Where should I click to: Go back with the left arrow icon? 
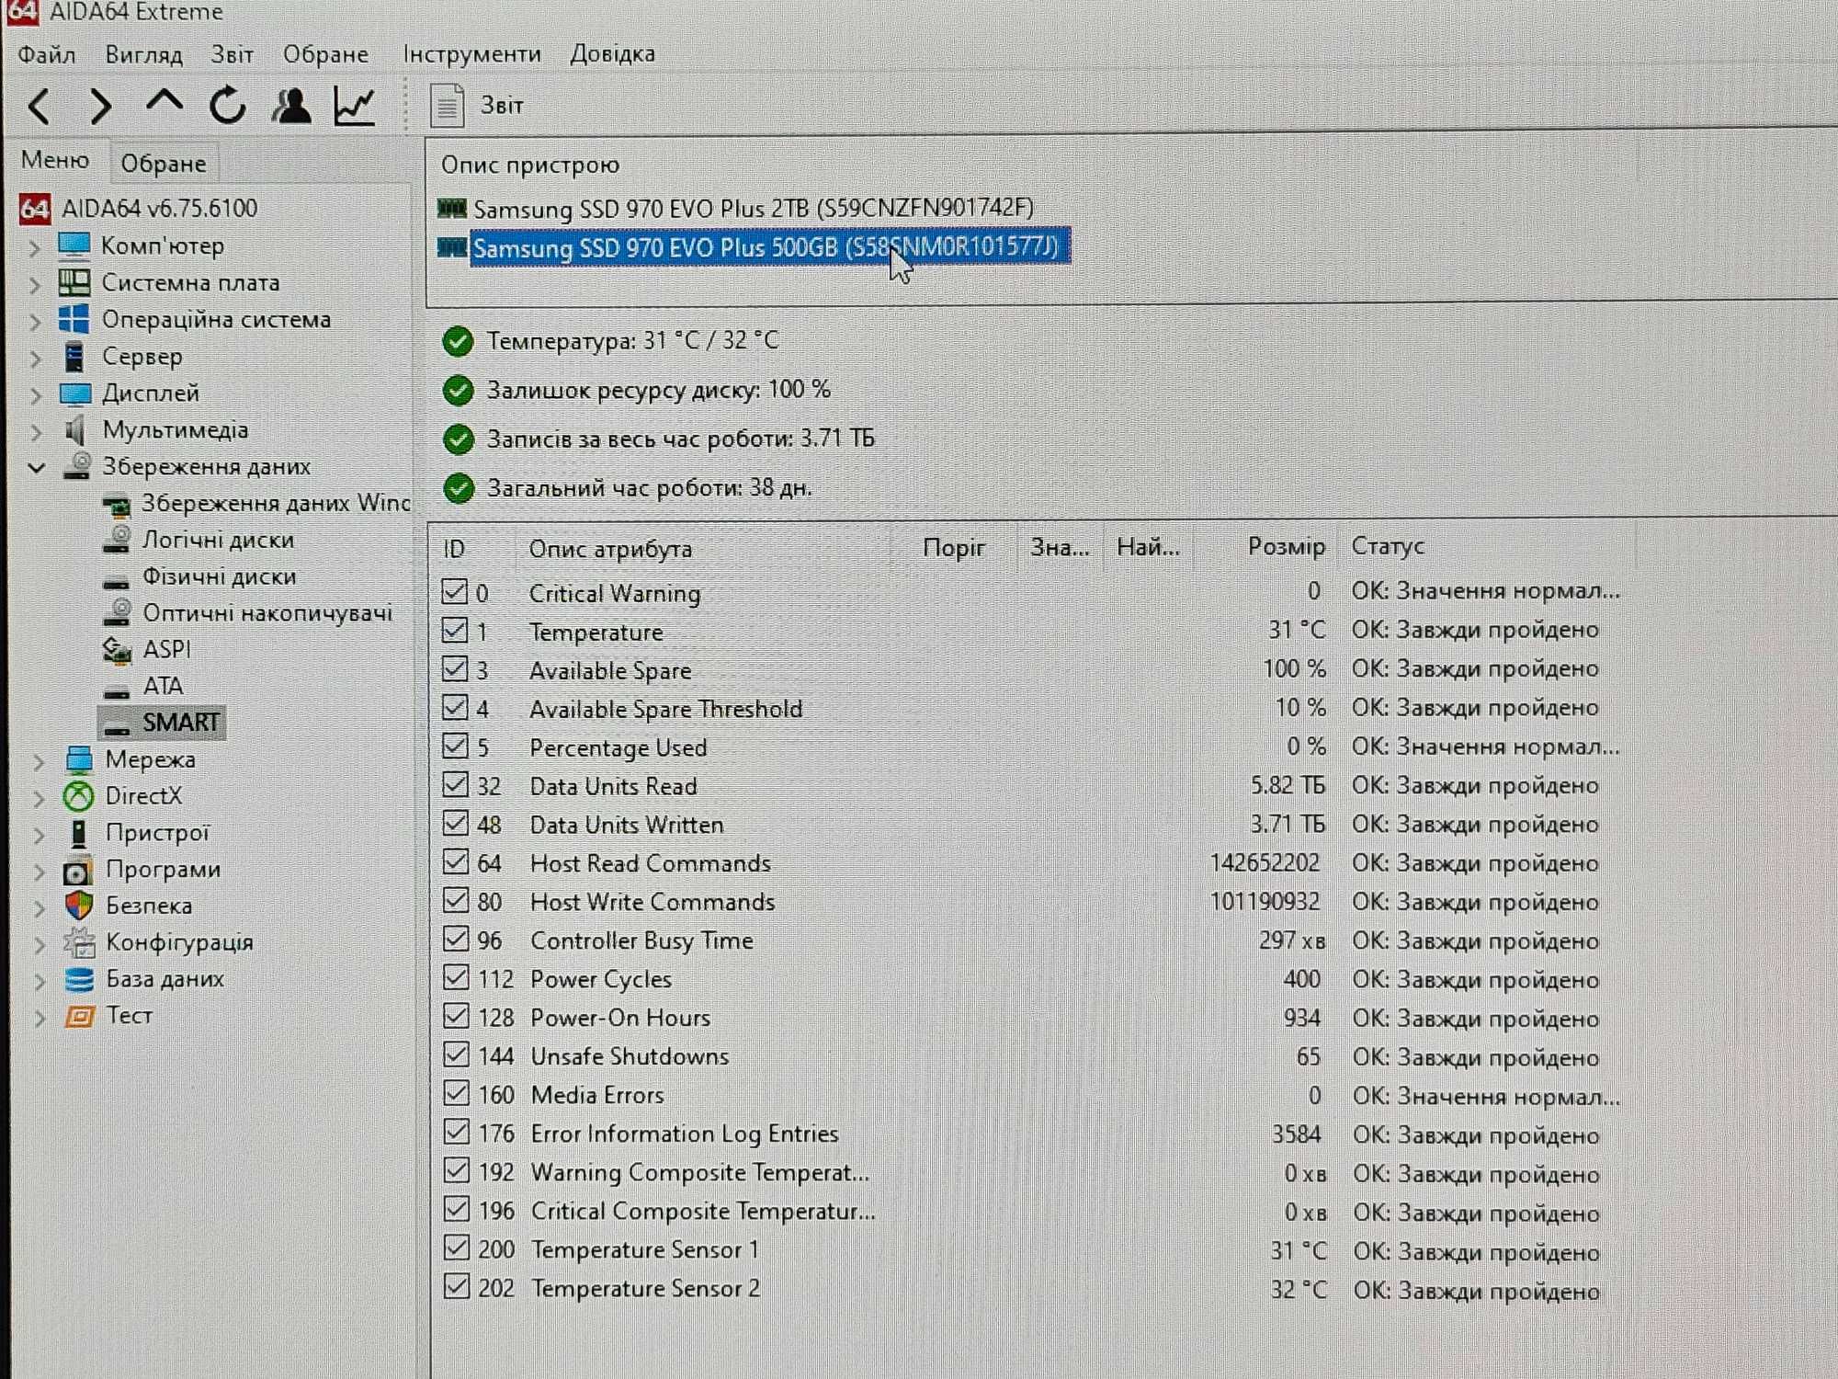click(40, 107)
